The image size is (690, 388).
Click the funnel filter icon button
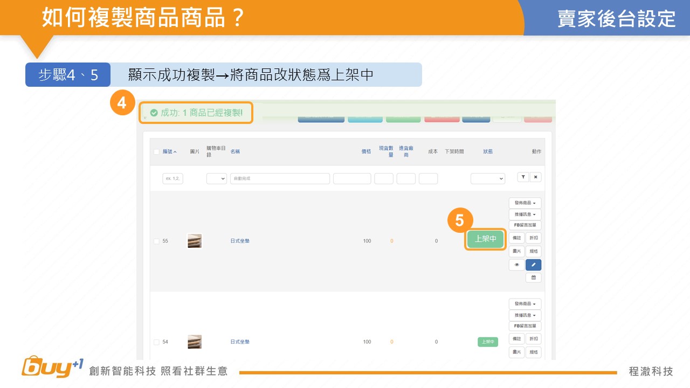pyautogui.click(x=522, y=177)
